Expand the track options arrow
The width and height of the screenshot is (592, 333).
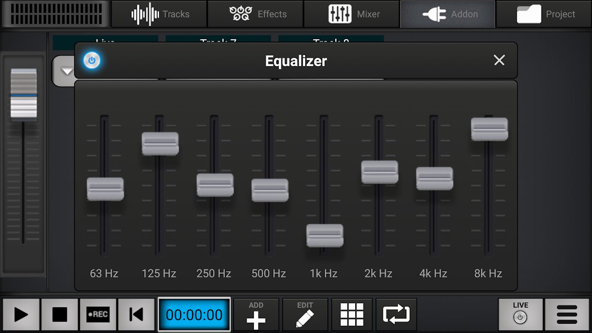pos(66,71)
